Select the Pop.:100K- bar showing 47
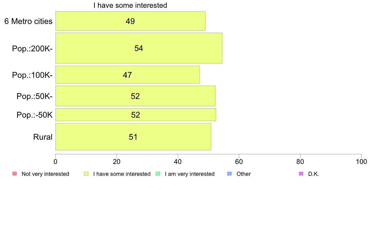The height and width of the screenshot is (229, 370). pyautogui.click(x=128, y=75)
